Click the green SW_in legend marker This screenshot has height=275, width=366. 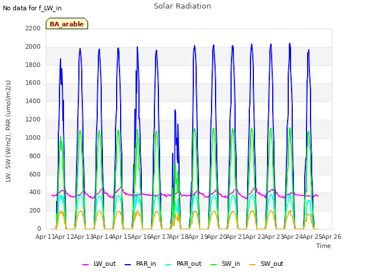coord(213,265)
